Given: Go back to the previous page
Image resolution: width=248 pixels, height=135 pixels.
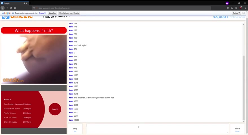Looking at the screenshot, I should [x=3, y=8].
